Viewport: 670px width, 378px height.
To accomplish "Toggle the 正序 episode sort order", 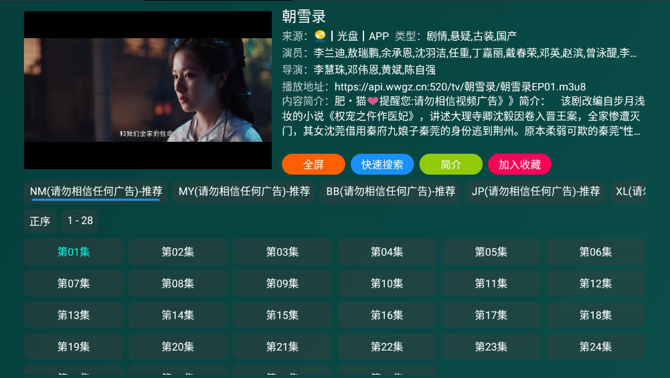I will click(x=39, y=221).
